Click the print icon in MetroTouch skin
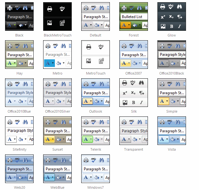The image size is (199, 190). pyautogui.click(x=89, y=47)
